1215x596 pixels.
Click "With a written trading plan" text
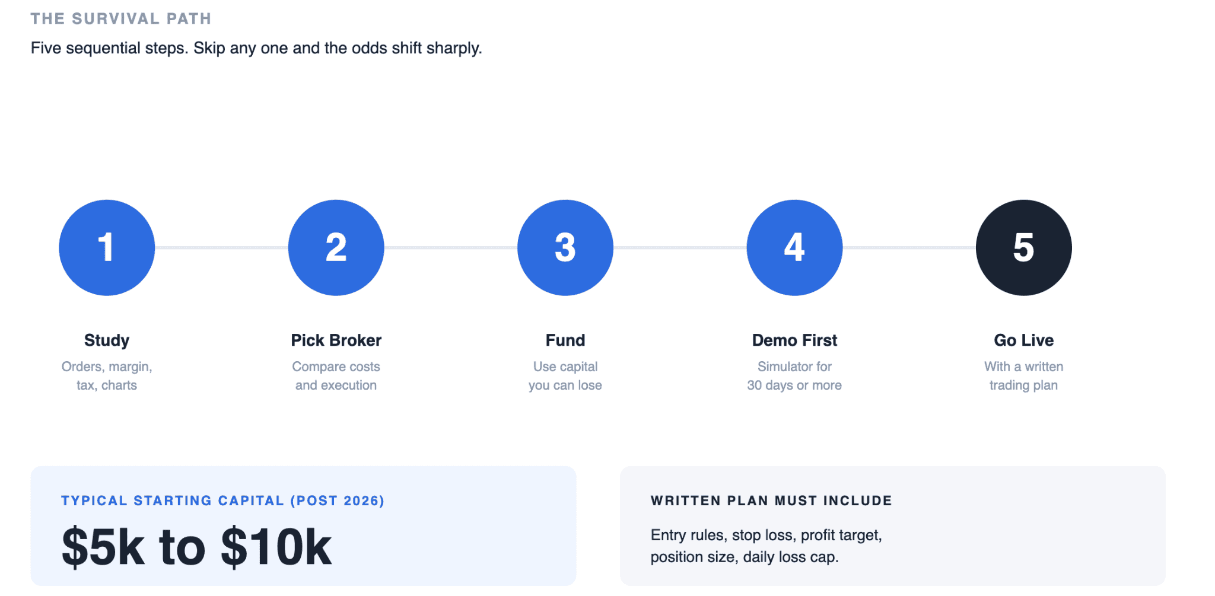click(1023, 376)
